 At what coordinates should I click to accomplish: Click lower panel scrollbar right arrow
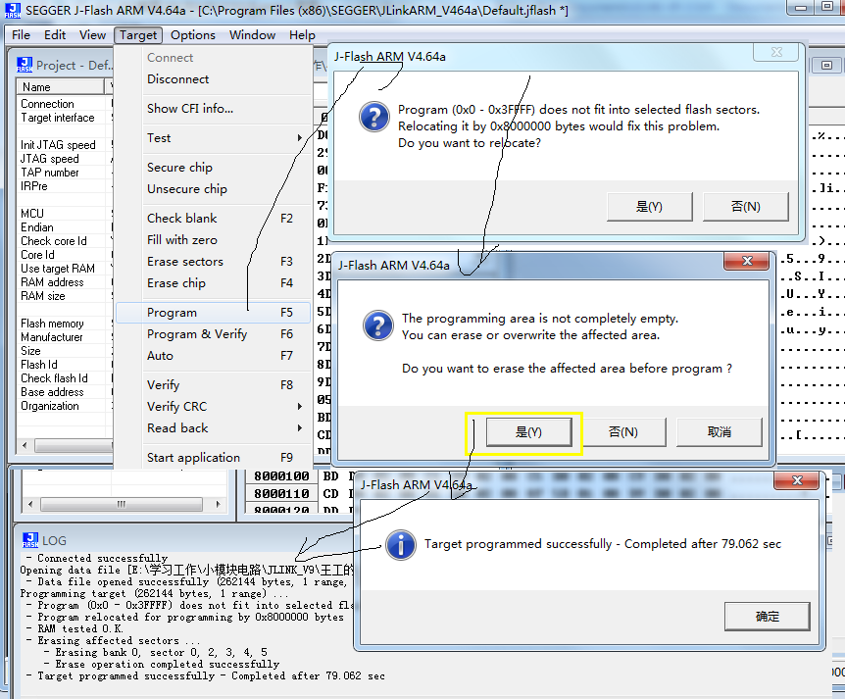(x=218, y=505)
